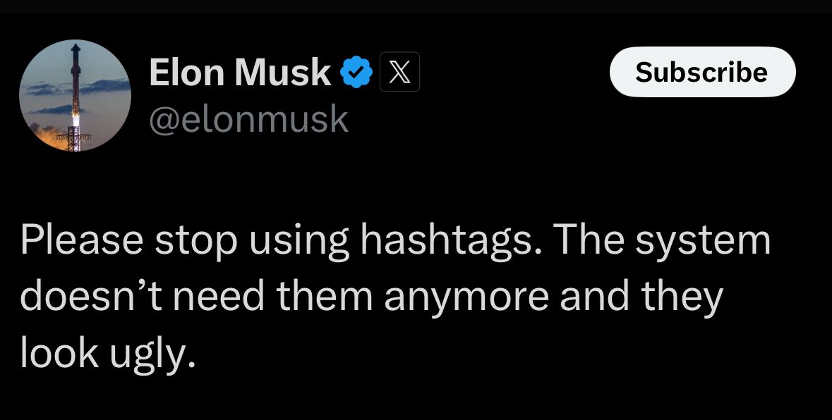Click the words "look ugly" in the tweet
832x420 pixels.
pyautogui.click(x=107, y=353)
